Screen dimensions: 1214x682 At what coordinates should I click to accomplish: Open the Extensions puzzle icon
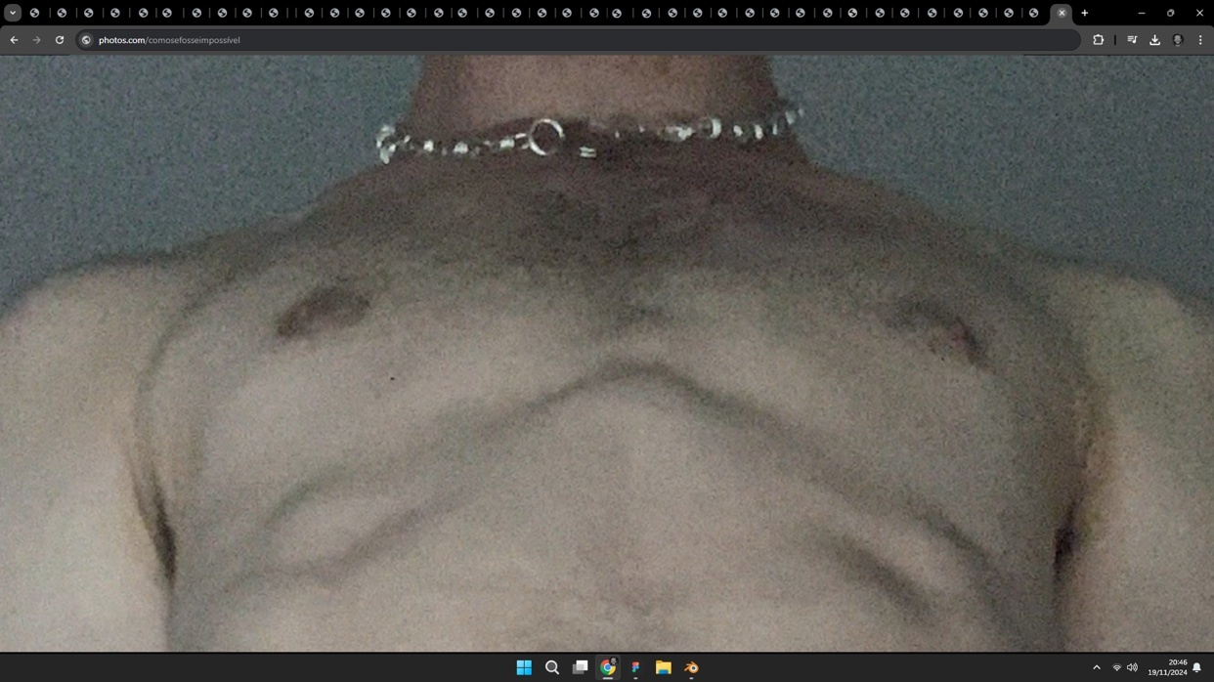(x=1099, y=40)
